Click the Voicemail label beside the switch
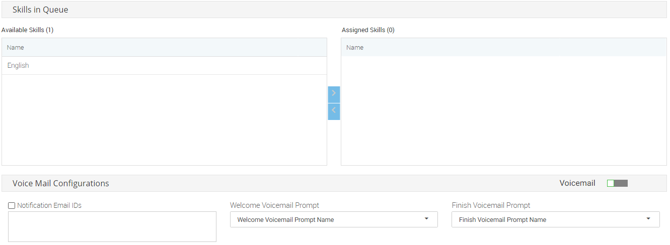Image resolution: width=670 pixels, height=245 pixels. click(x=577, y=183)
